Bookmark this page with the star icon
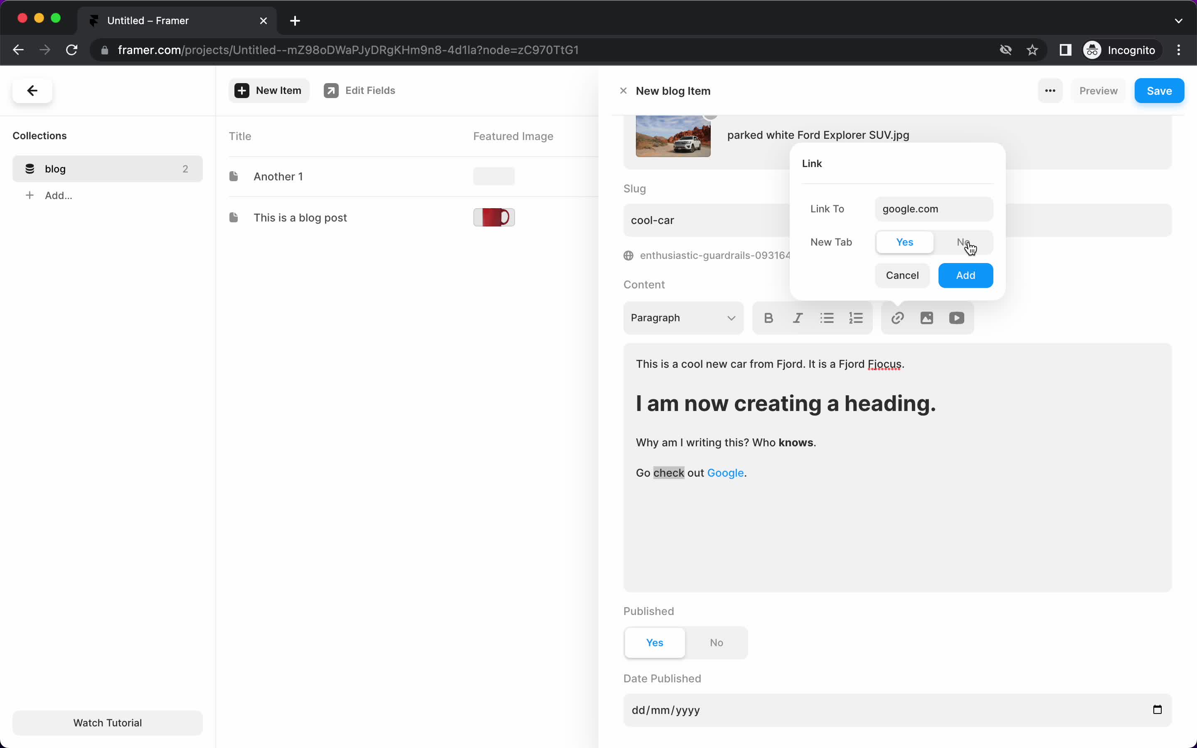The image size is (1197, 748). point(1032,50)
